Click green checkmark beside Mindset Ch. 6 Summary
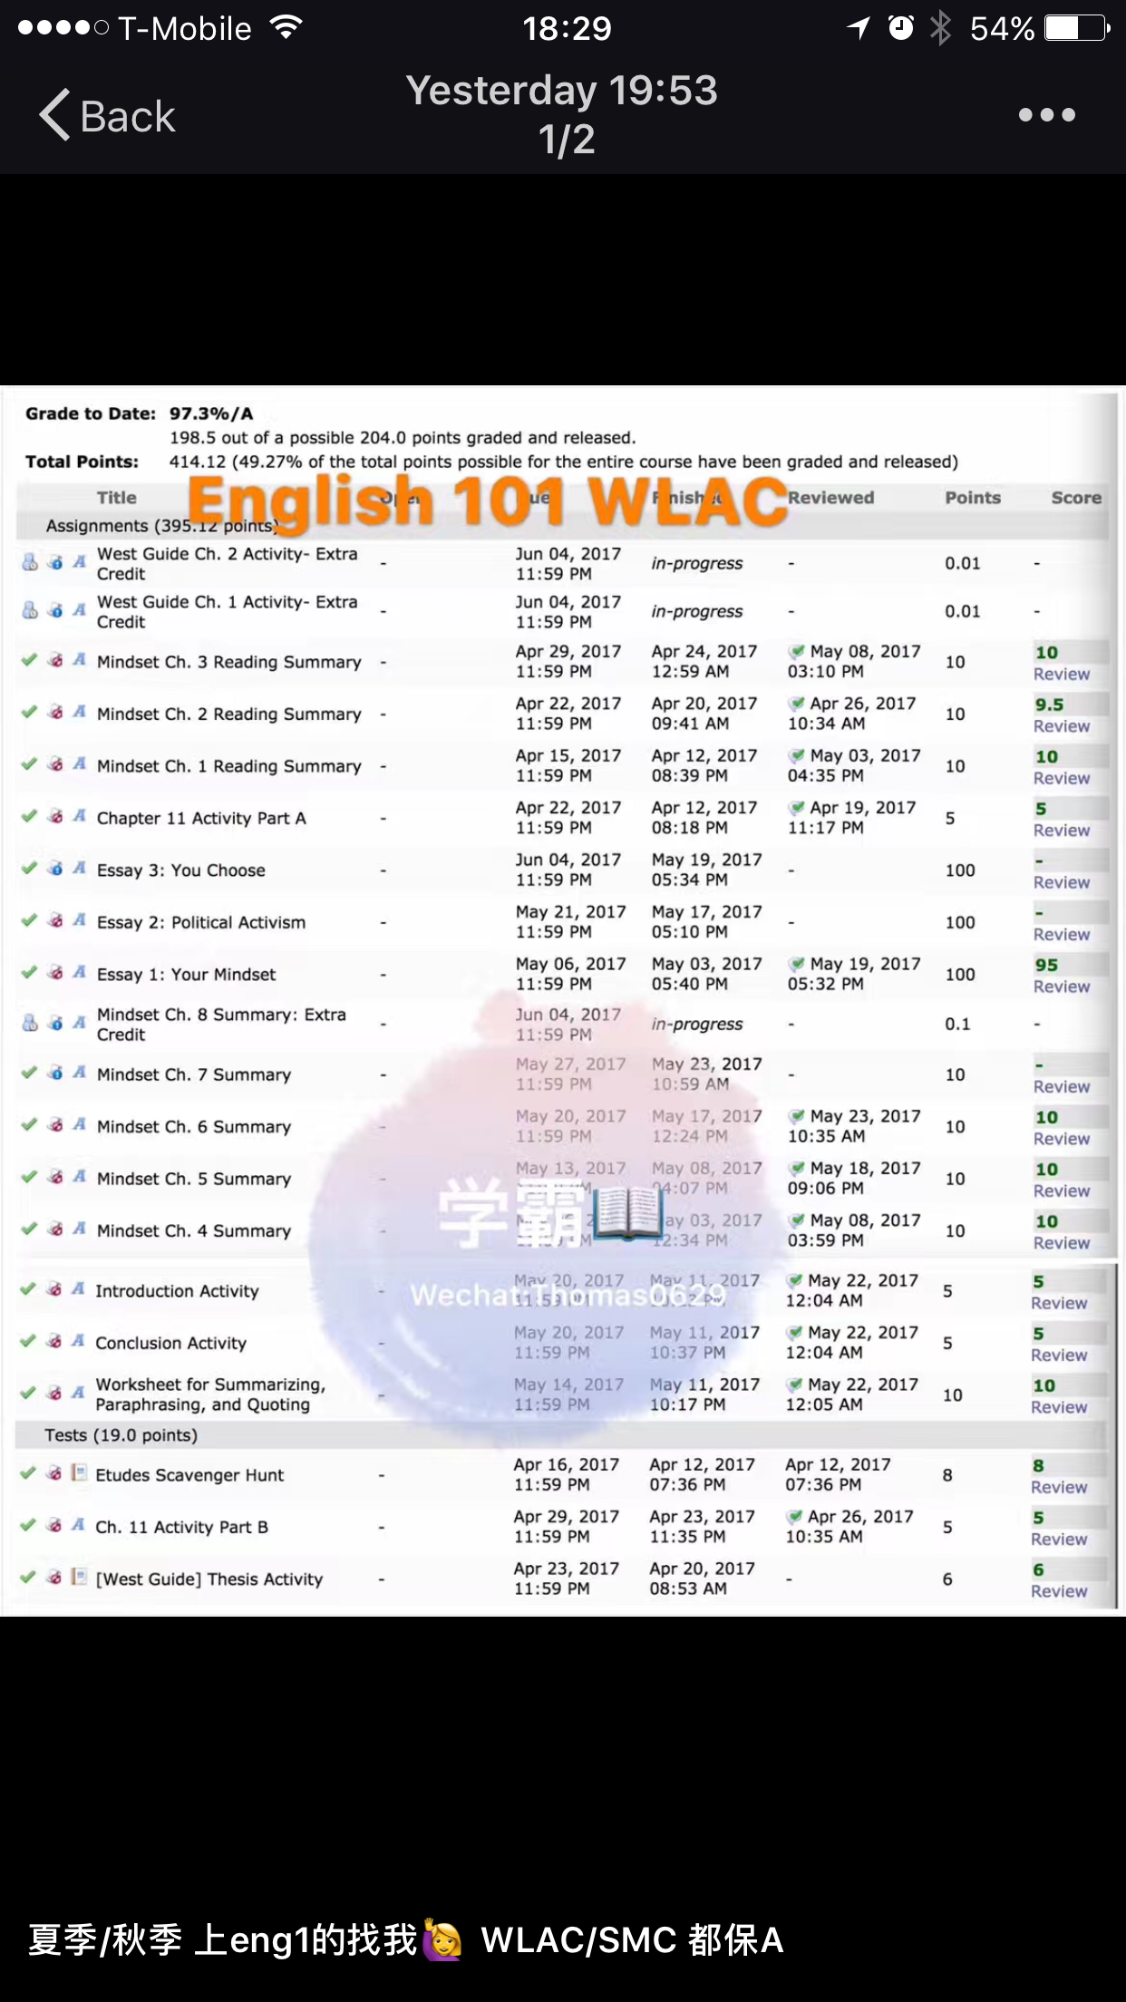This screenshot has height=2002, width=1126. pos(29,1125)
